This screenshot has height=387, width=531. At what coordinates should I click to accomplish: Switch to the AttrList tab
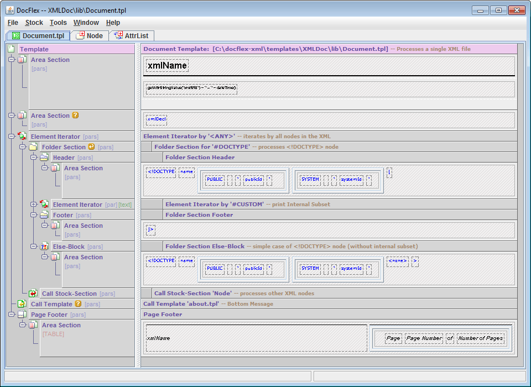[x=131, y=36]
